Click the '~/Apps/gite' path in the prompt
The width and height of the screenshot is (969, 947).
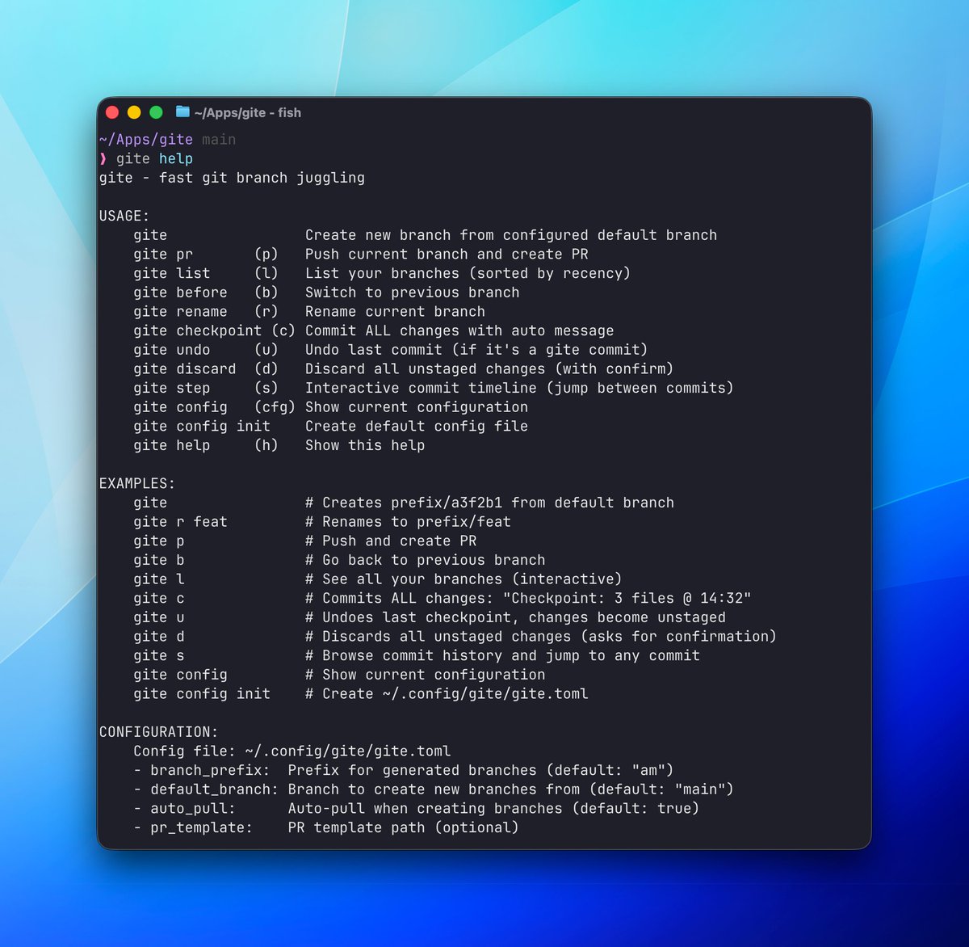pyautogui.click(x=146, y=140)
